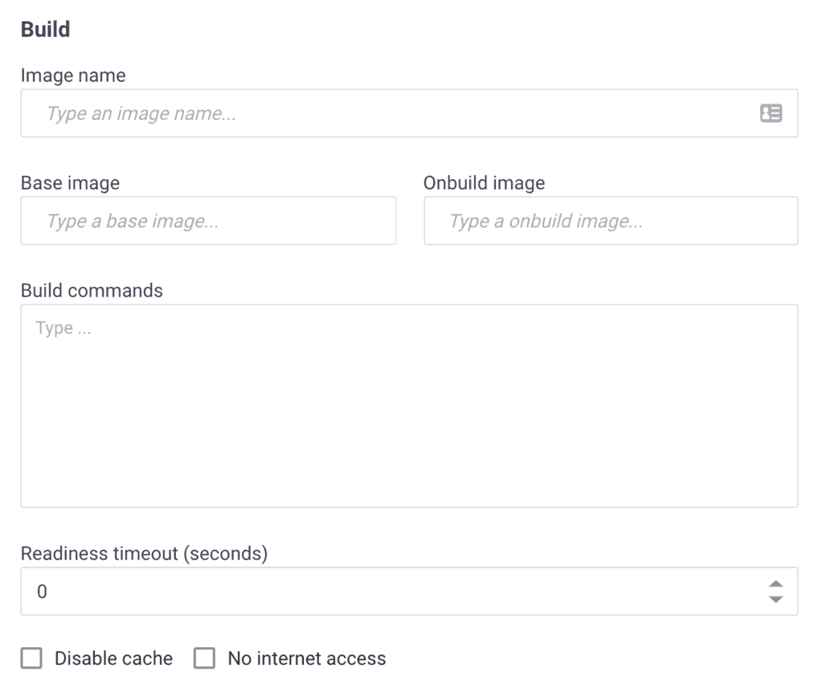
Task: Click the "Image name" field label
Action: click(73, 76)
